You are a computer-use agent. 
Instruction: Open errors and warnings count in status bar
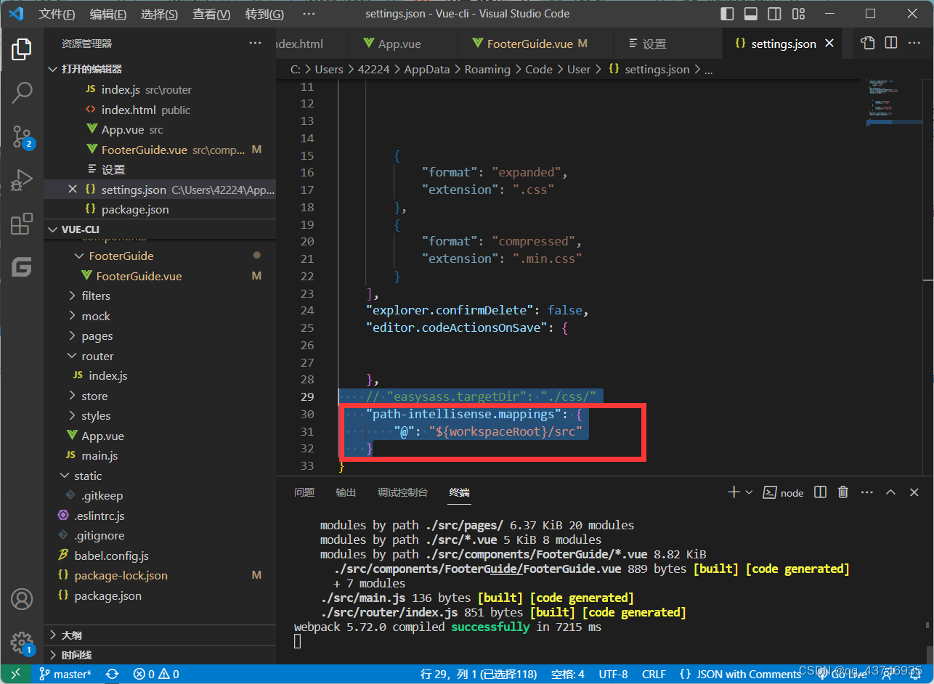[156, 674]
